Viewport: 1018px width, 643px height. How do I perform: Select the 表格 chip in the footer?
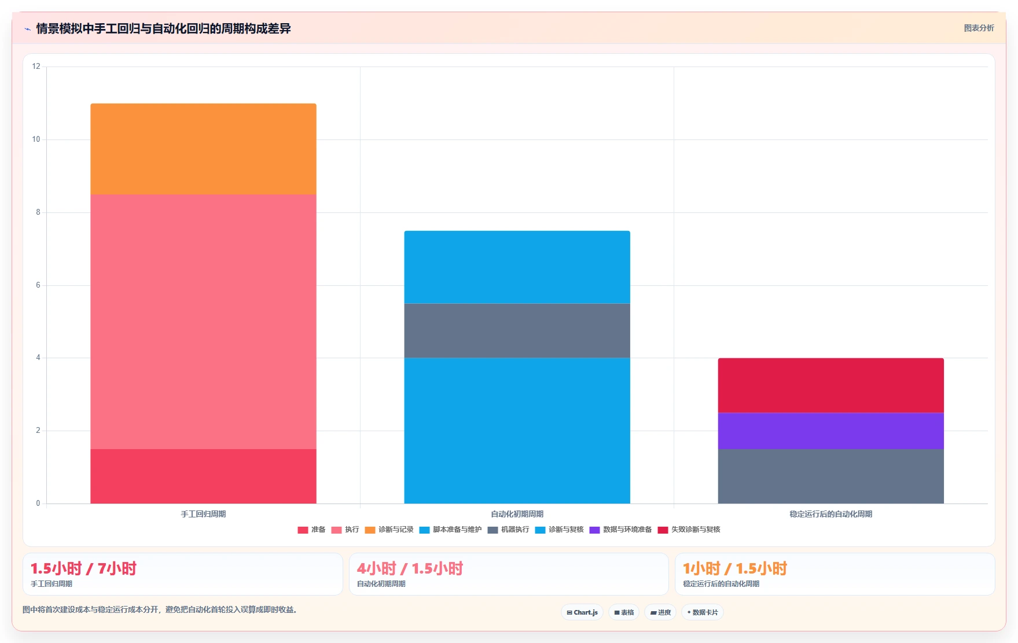(x=624, y=612)
